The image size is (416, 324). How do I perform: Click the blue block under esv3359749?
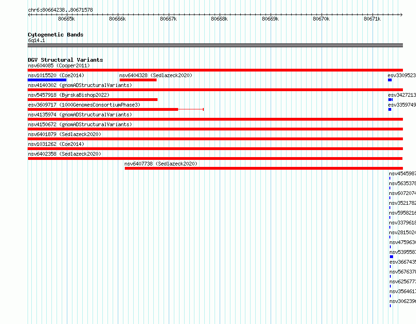(x=390, y=109)
